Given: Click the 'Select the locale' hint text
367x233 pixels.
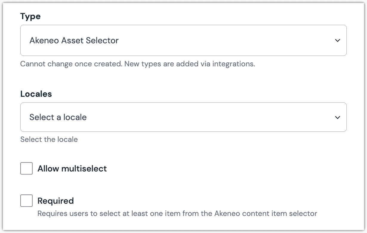Looking at the screenshot, I should [x=49, y=140].
